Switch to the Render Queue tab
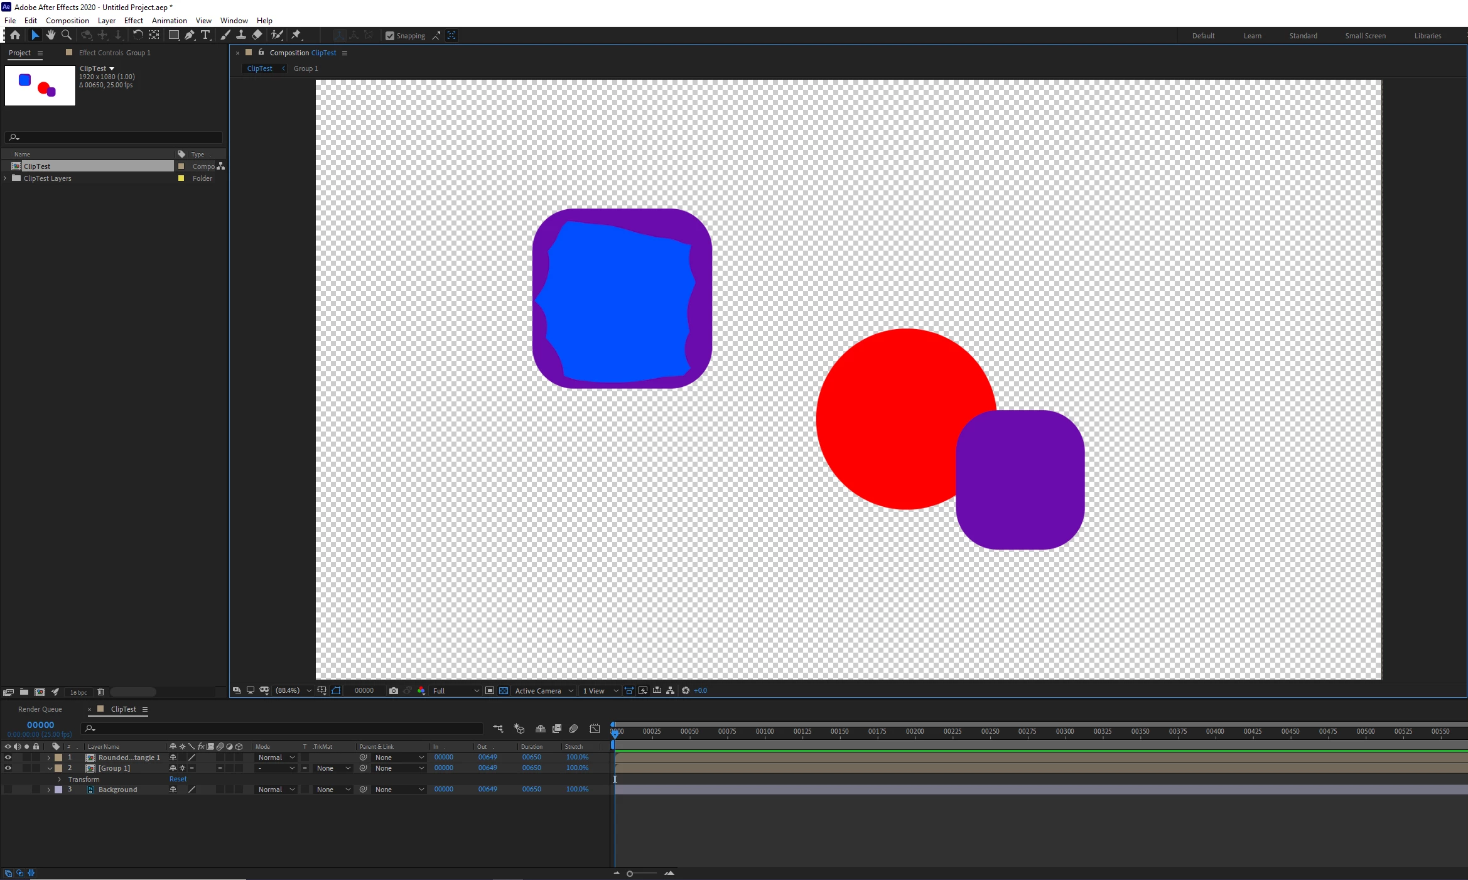The image size is (1468, 880). click(x=40, y=709)
